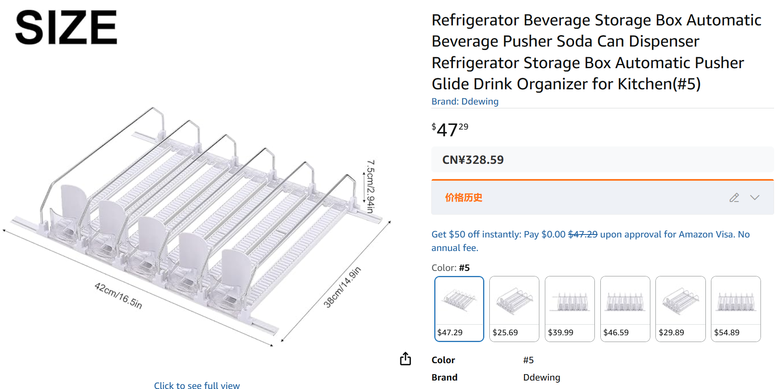Click the main product size diagram image

click(x=195, y=224)
